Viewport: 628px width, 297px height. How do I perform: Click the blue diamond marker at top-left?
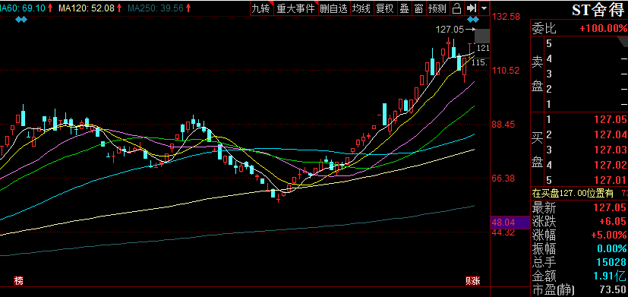(x=21, y=19)
